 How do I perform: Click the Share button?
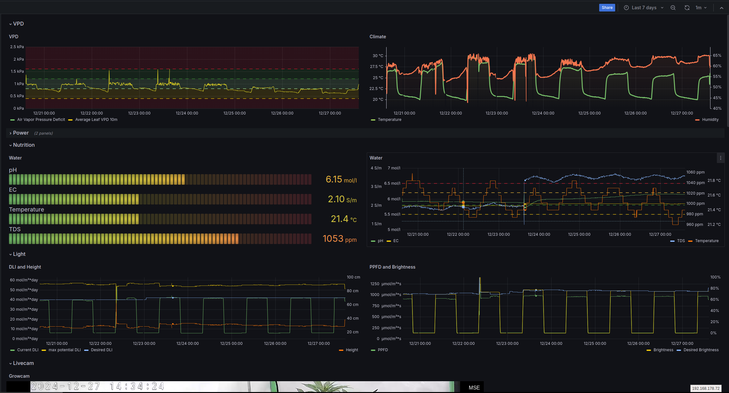click(x=607, y=8)
